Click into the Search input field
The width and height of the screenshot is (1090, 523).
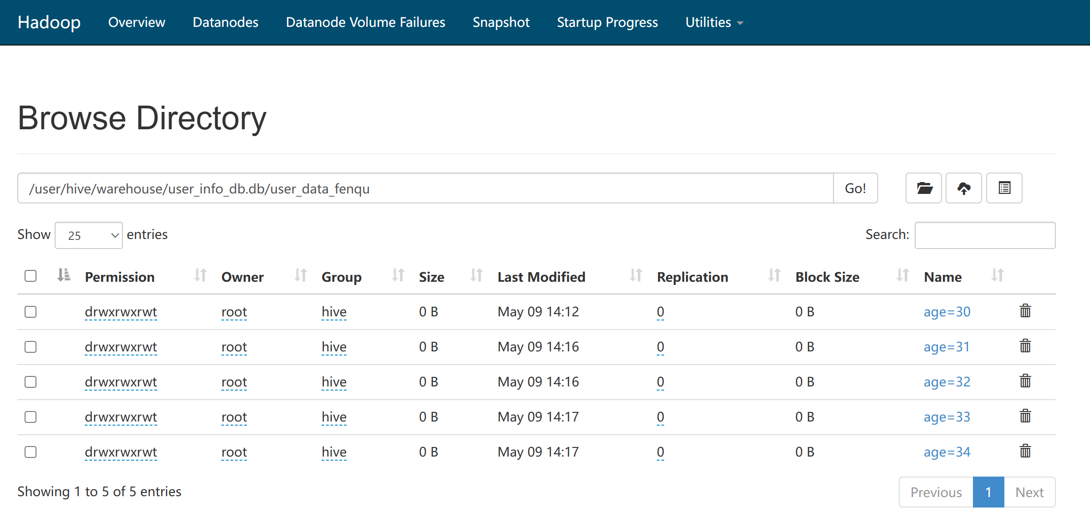pyautogui.click(x=984, y=235)
